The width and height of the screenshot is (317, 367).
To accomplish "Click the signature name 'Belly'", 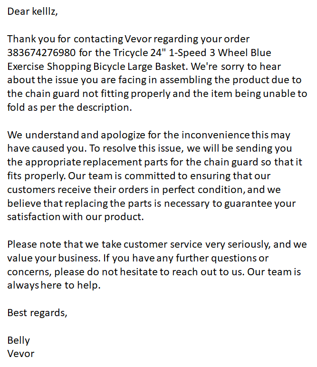I will [x=19, y=340].
